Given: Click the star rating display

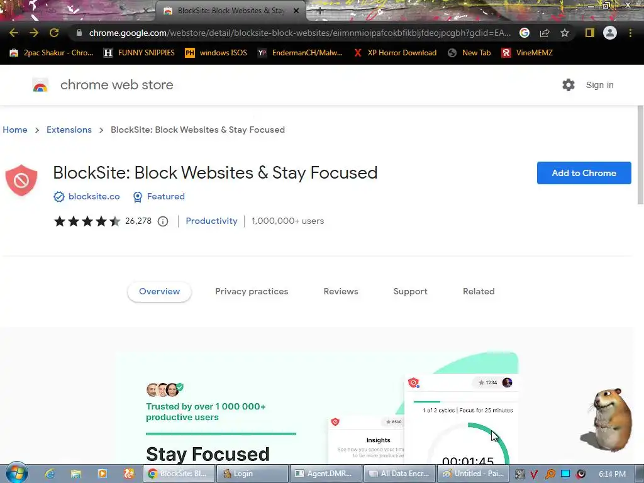Looking at the screenshot, I should (87, 221).
